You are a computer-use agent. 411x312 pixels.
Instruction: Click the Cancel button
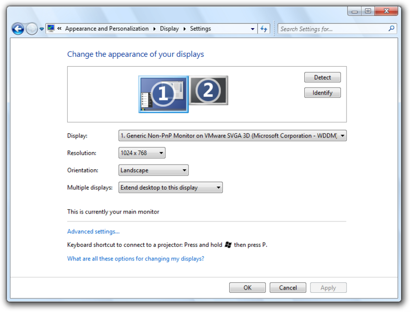coord(288,288)
